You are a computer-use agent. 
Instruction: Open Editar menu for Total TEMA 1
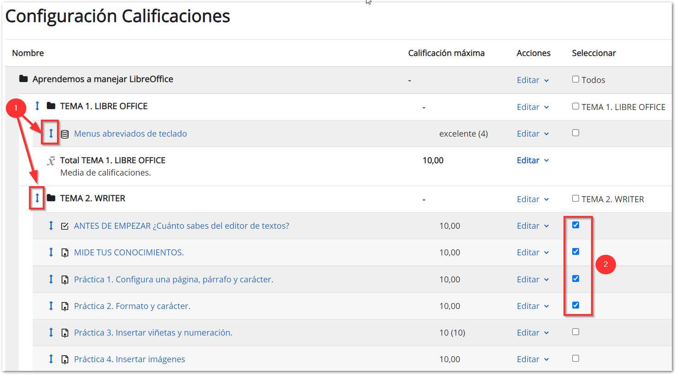[533, 160]
